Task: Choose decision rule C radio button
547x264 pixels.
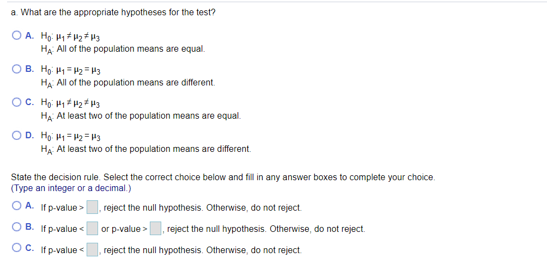Action: (16, 249)
